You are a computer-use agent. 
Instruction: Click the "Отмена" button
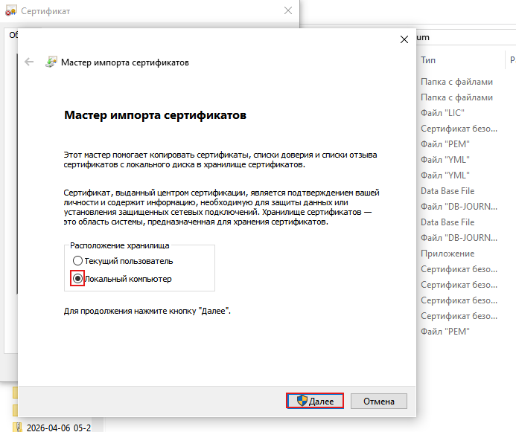379,401
